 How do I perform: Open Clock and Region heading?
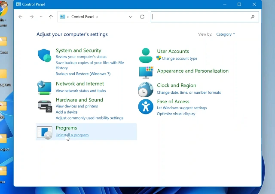pos(177,85)
